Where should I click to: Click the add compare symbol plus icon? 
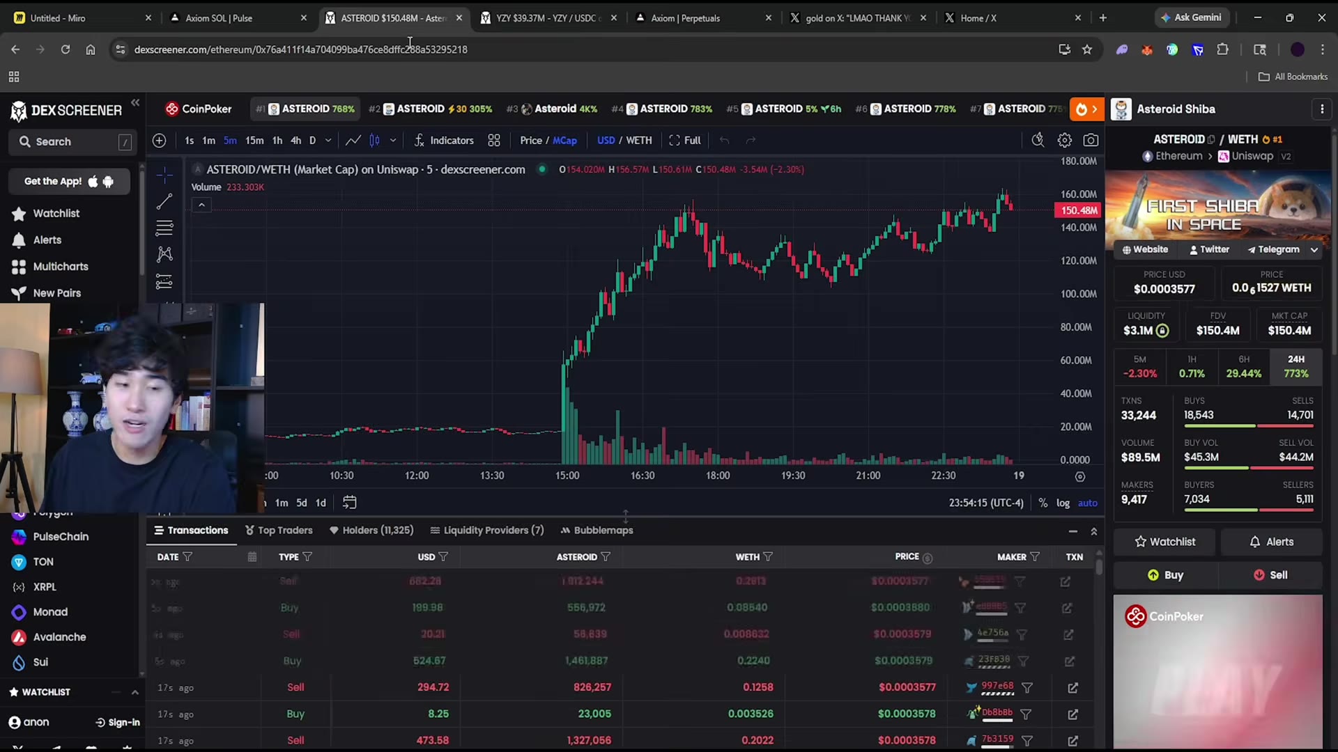160,141
